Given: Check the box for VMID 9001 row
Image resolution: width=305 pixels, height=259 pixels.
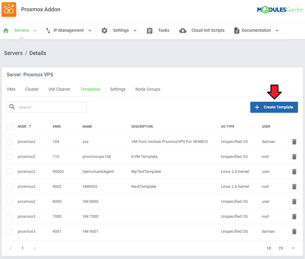Looking at the screenshot, I should pos(10,232).
